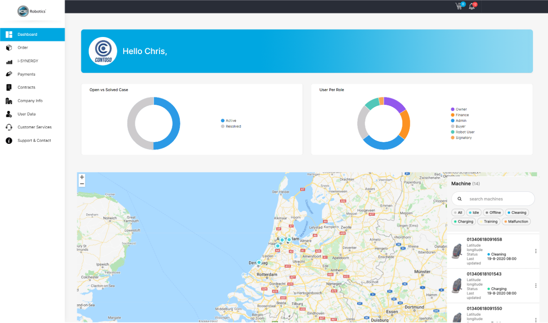Toggle the Resolved legend entry
The image size is (548, 323).
231,126
